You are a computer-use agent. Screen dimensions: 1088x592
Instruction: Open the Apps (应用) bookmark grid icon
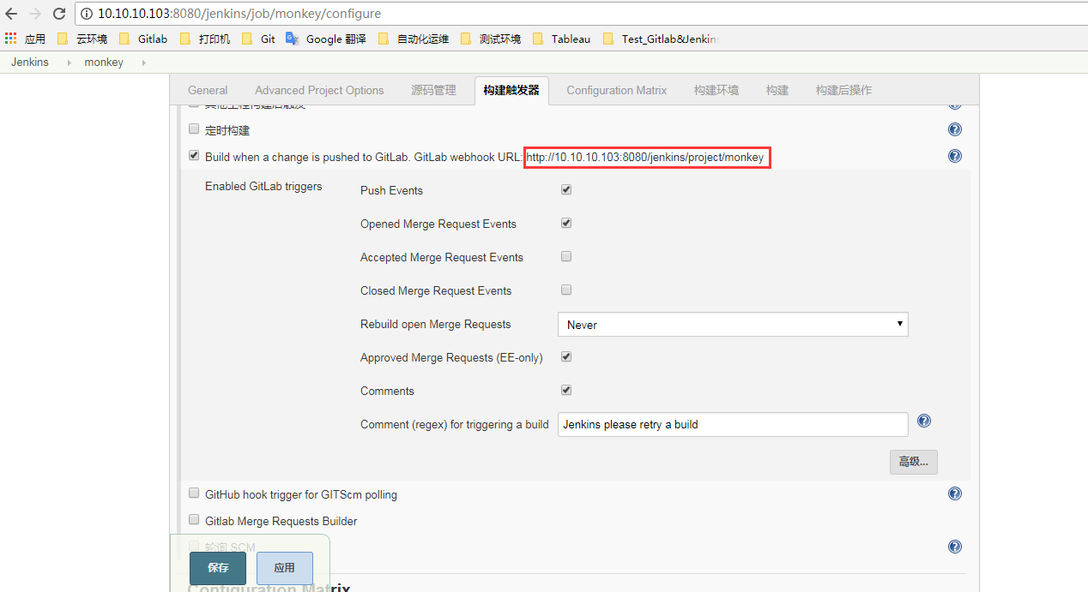pyautogui.click(x=11, y=39)
